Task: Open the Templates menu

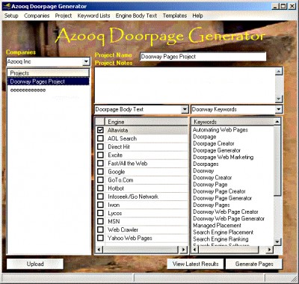Action: pos(175,16)
